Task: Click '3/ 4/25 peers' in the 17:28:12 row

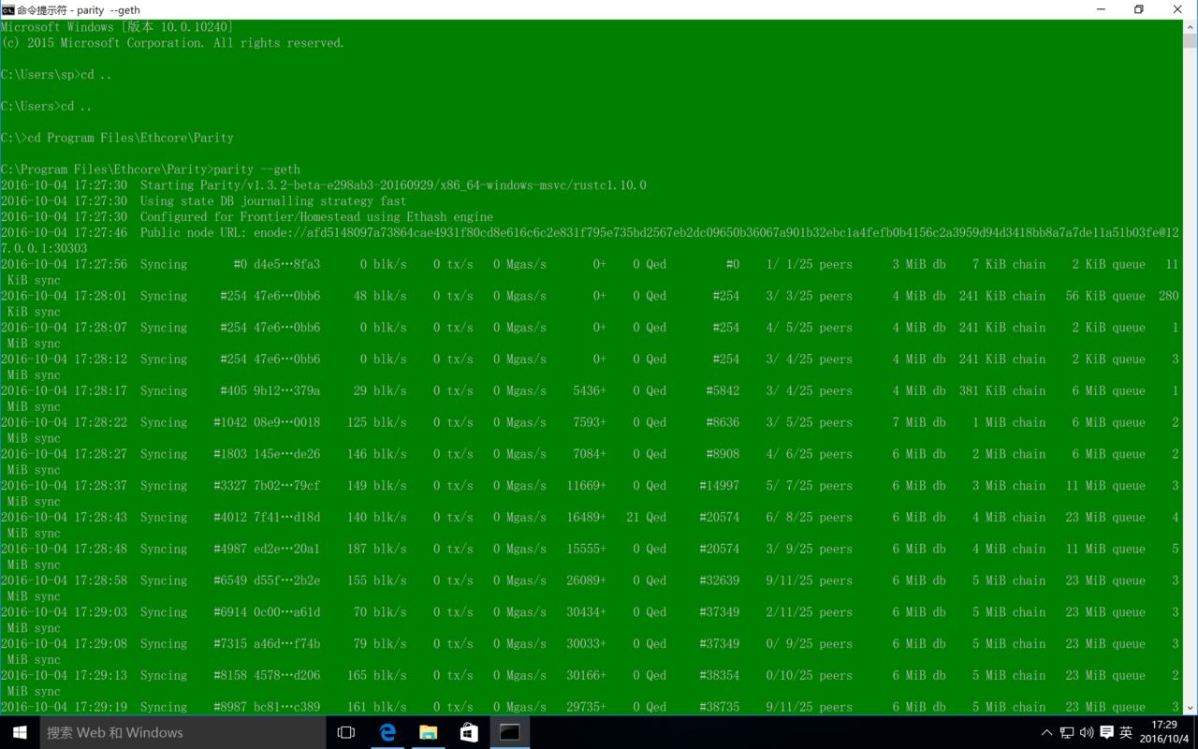Action: pyautogui.click(x=810, y=360)
